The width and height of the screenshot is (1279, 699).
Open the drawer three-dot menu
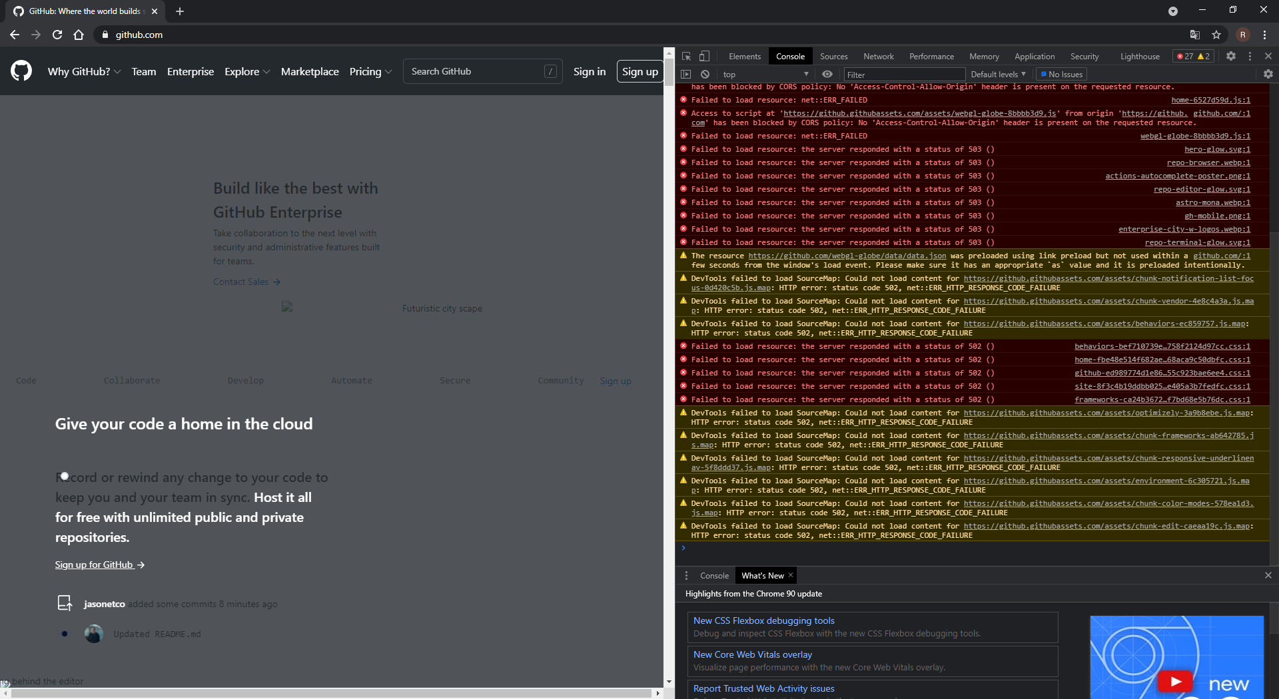point(686,576)
